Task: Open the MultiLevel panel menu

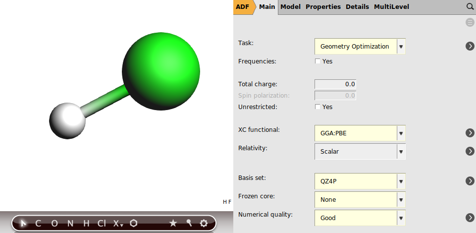Action: 391,6
